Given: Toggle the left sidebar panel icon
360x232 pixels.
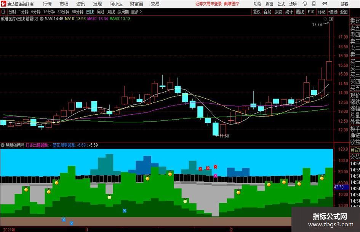Looking at the screenshot, I should pos(3,12).
